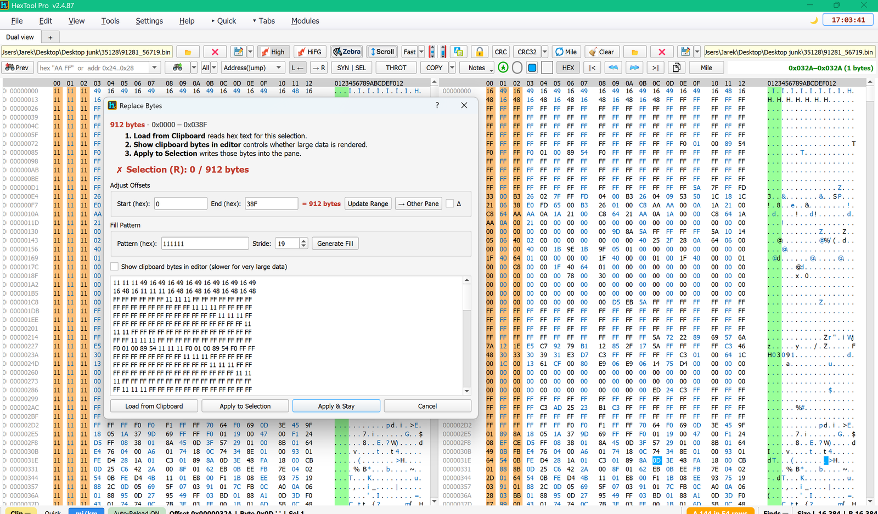Viewport: 878px width, 514px height.
Task: Toggle dark mode moon icon
Action: pyautogui.click(x=814, y=20)
